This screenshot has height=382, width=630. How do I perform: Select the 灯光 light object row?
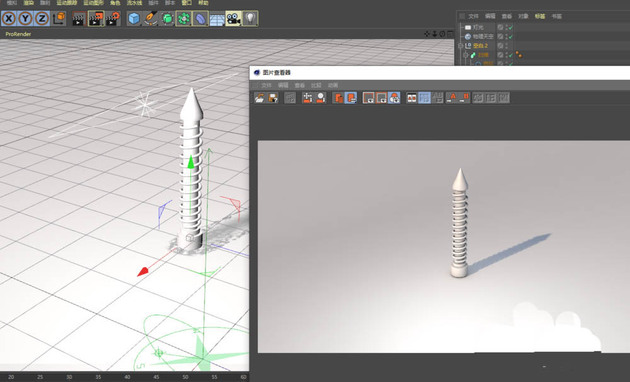click(x=478, y=27)
